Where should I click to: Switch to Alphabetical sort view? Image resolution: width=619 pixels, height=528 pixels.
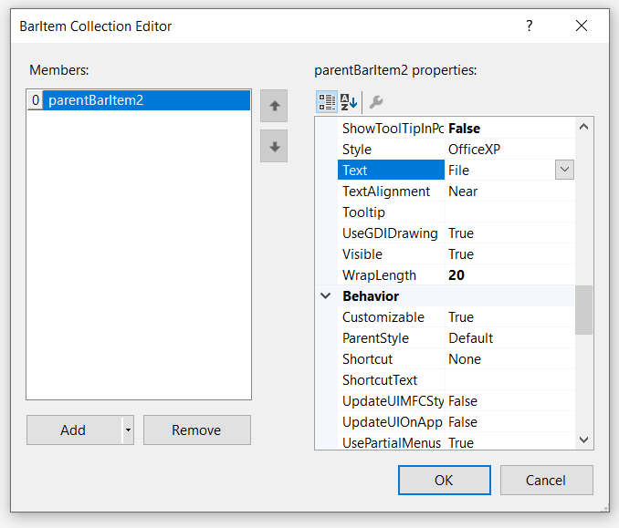coord(349,101)
